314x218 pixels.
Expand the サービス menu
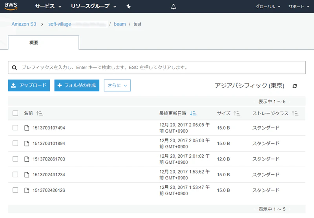click(x=48, y=6)
